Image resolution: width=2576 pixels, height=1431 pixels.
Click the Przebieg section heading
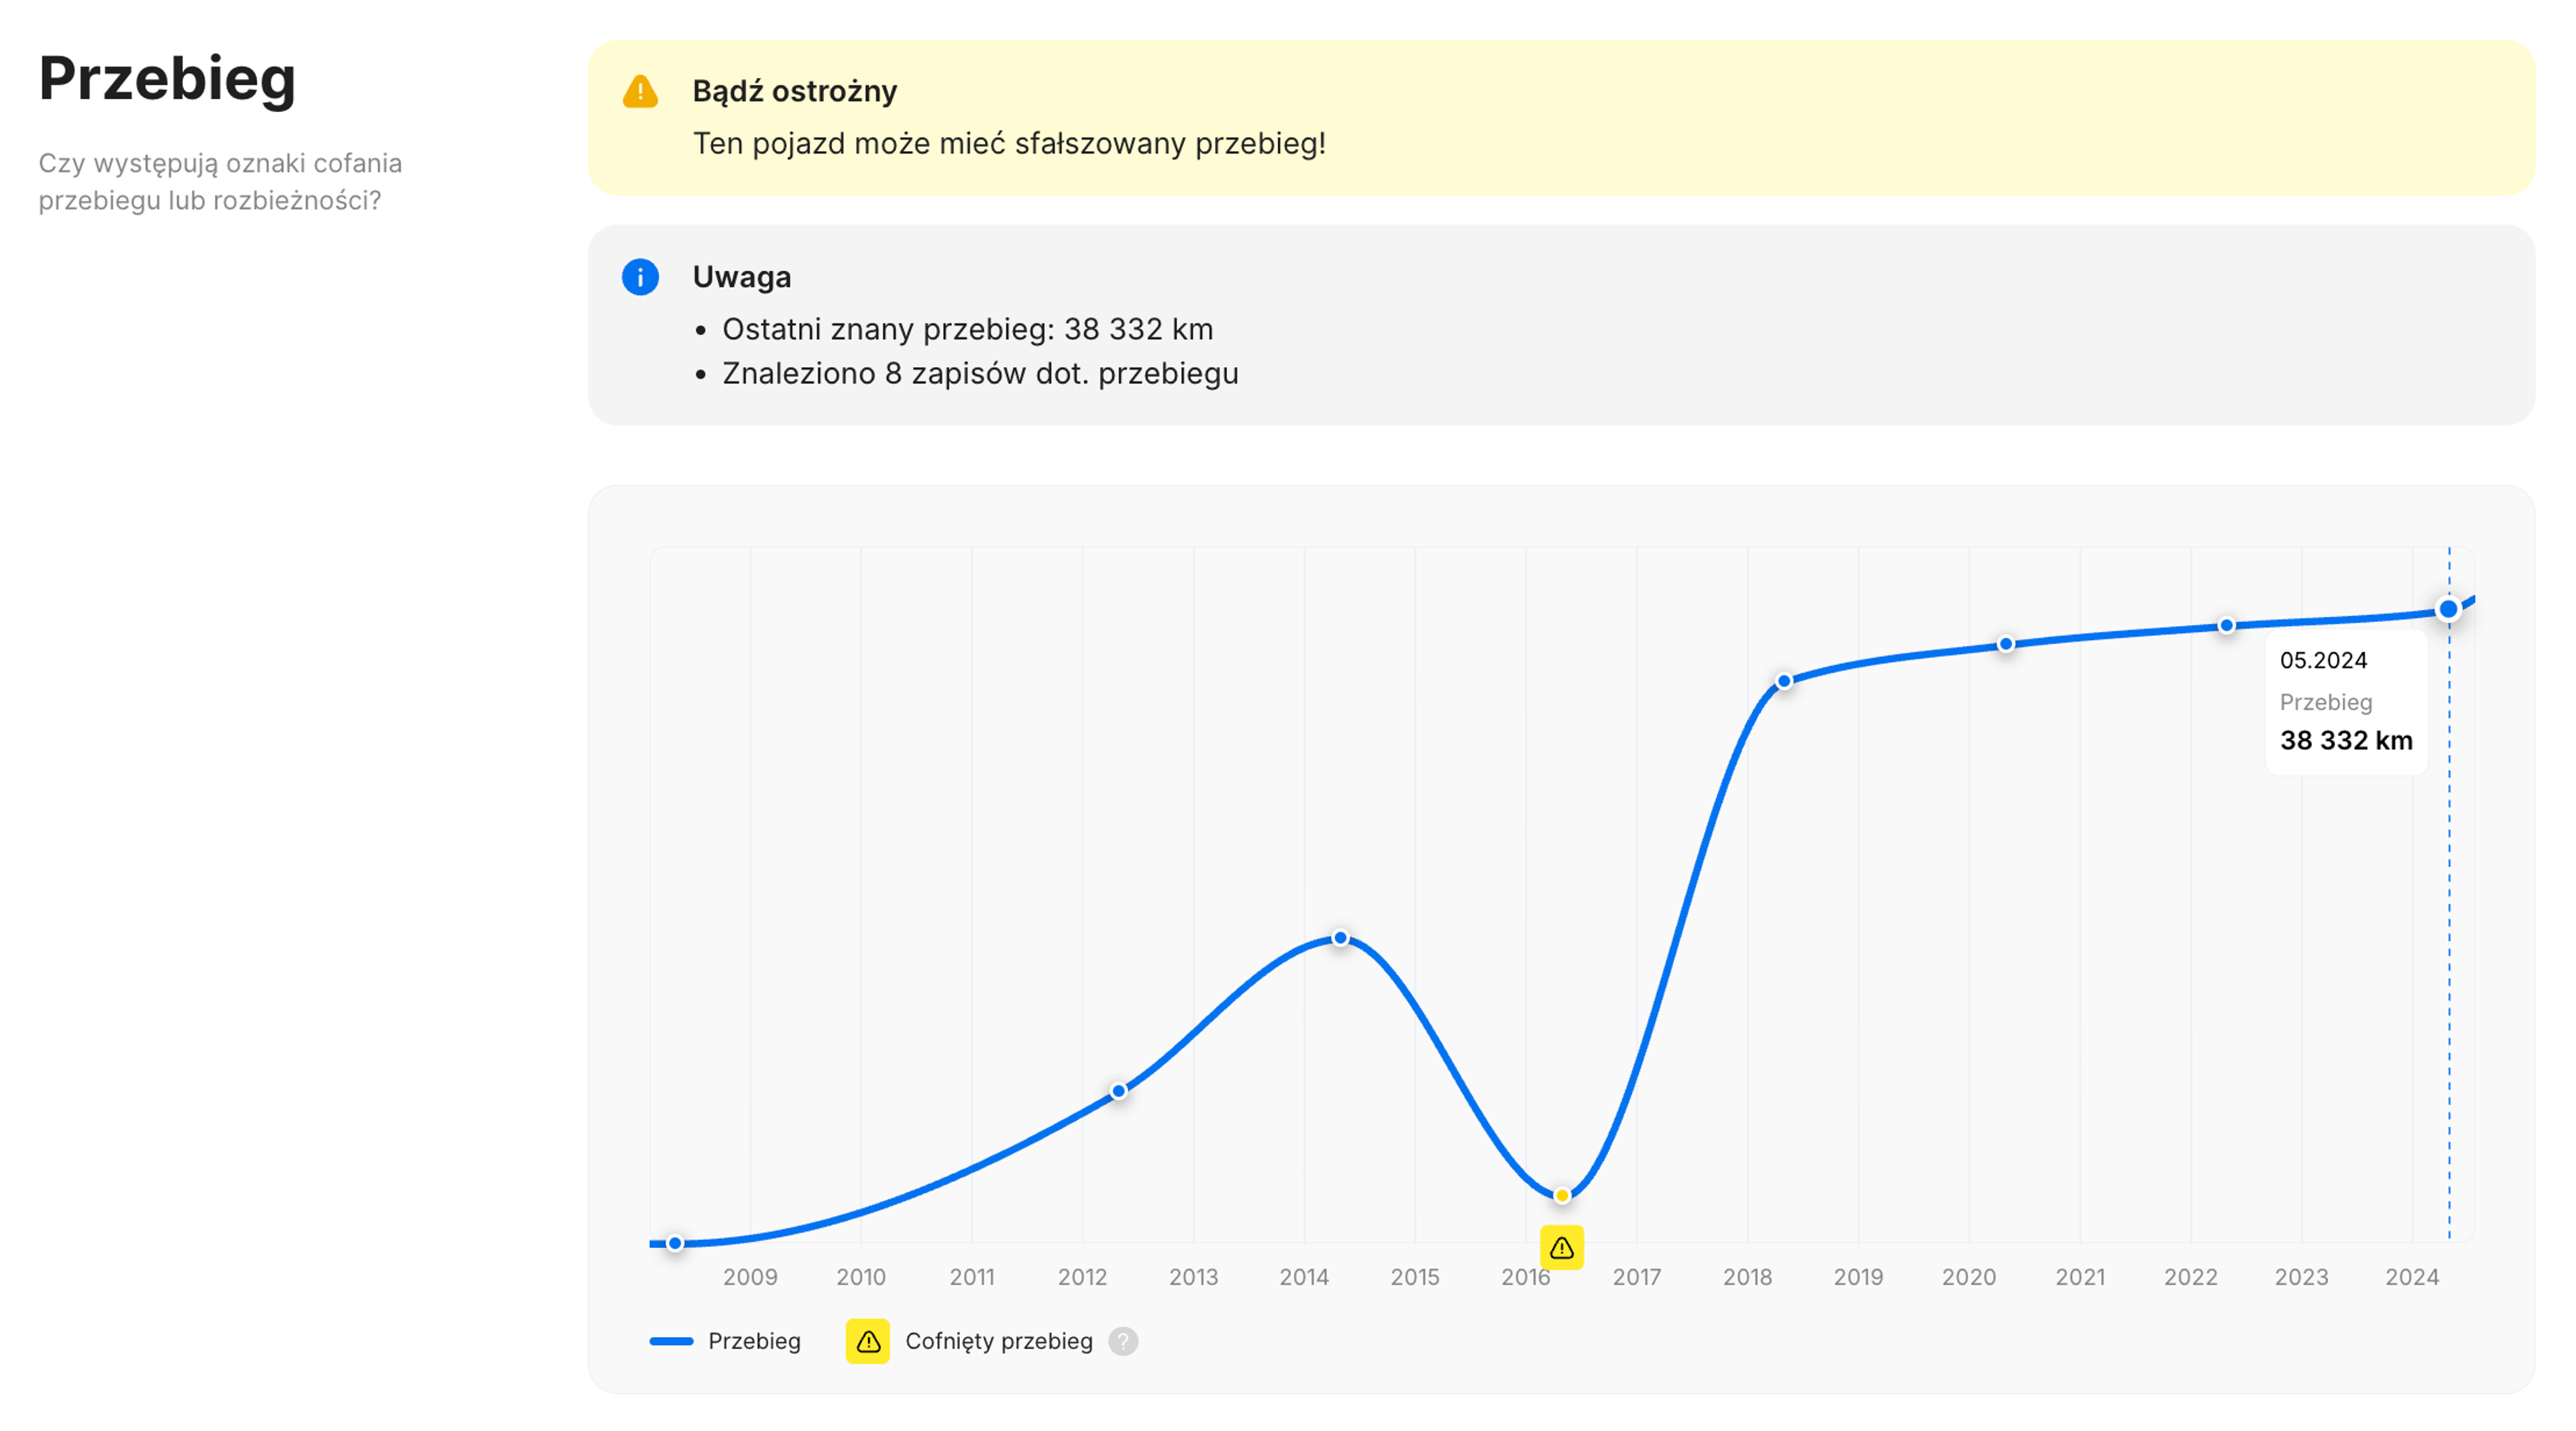[x=167, y=78]
